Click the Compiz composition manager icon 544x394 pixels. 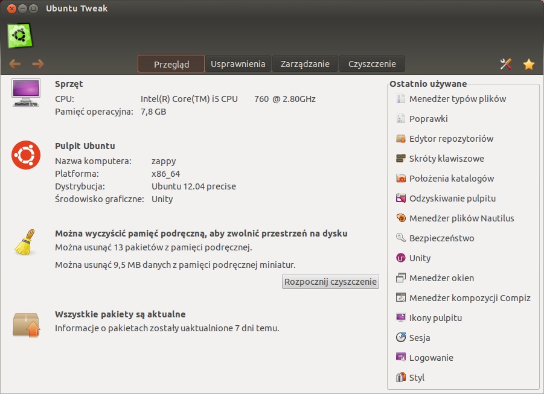click(x=401, y=297)
